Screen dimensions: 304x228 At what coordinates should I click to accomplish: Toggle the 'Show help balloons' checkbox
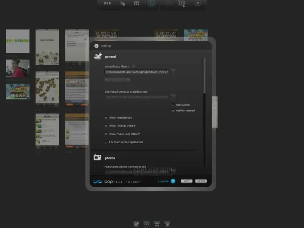pyautogui.click(x=106, y=118)
